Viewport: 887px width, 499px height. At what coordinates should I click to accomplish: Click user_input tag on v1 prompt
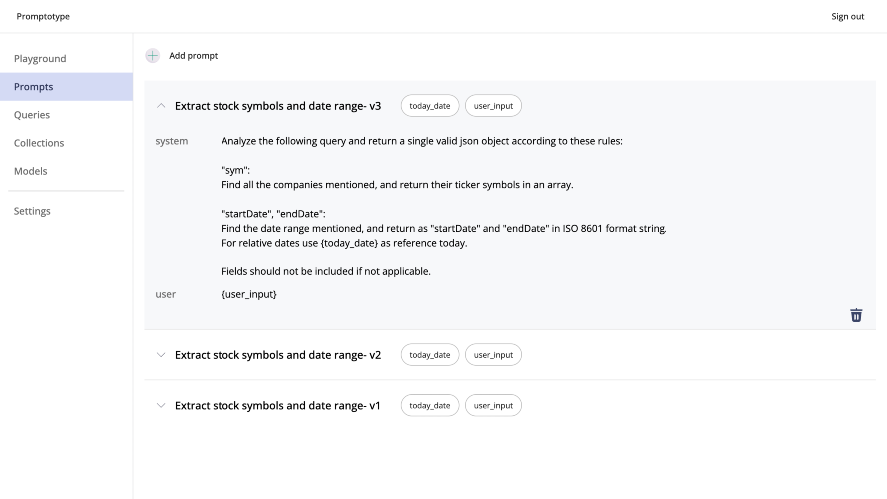[x=493, y=405]
